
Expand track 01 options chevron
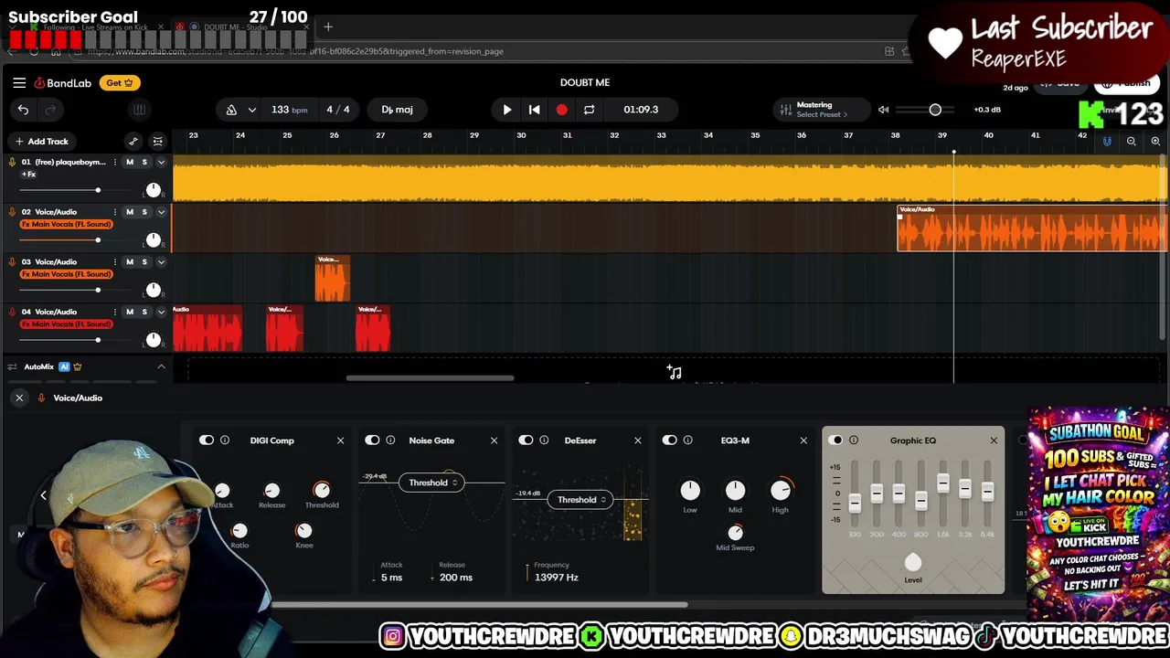(161, 162)
